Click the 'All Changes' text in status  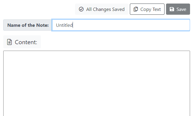coord(99,9)
